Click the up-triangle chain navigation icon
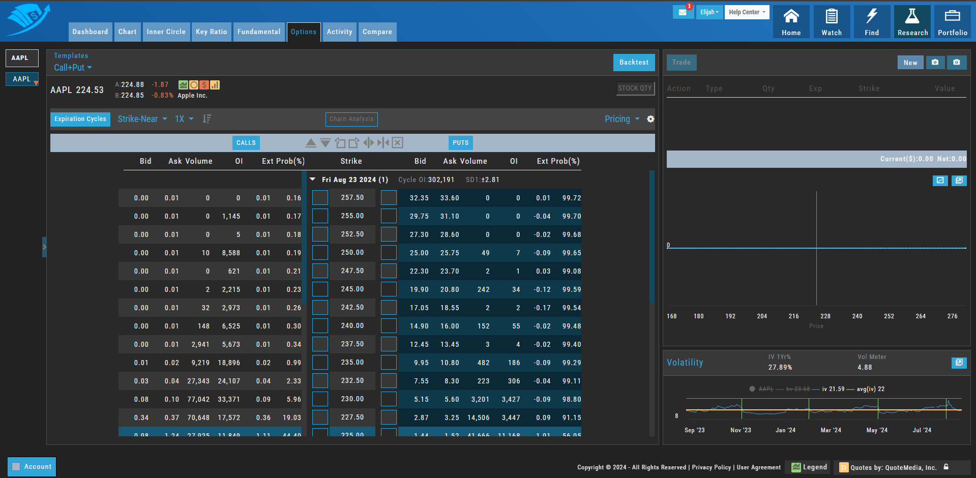 [311, 143]
